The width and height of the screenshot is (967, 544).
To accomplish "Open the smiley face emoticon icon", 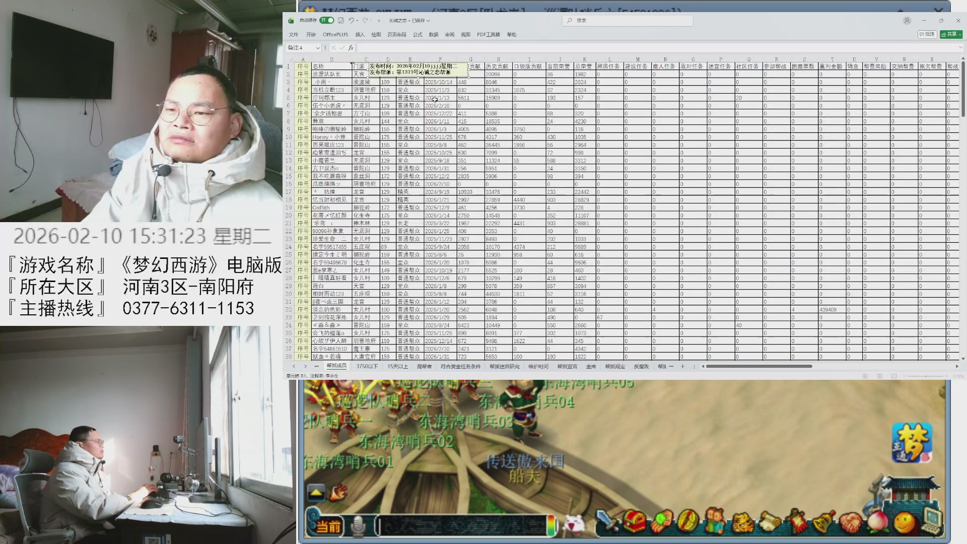I will click(x=904, y=522).
